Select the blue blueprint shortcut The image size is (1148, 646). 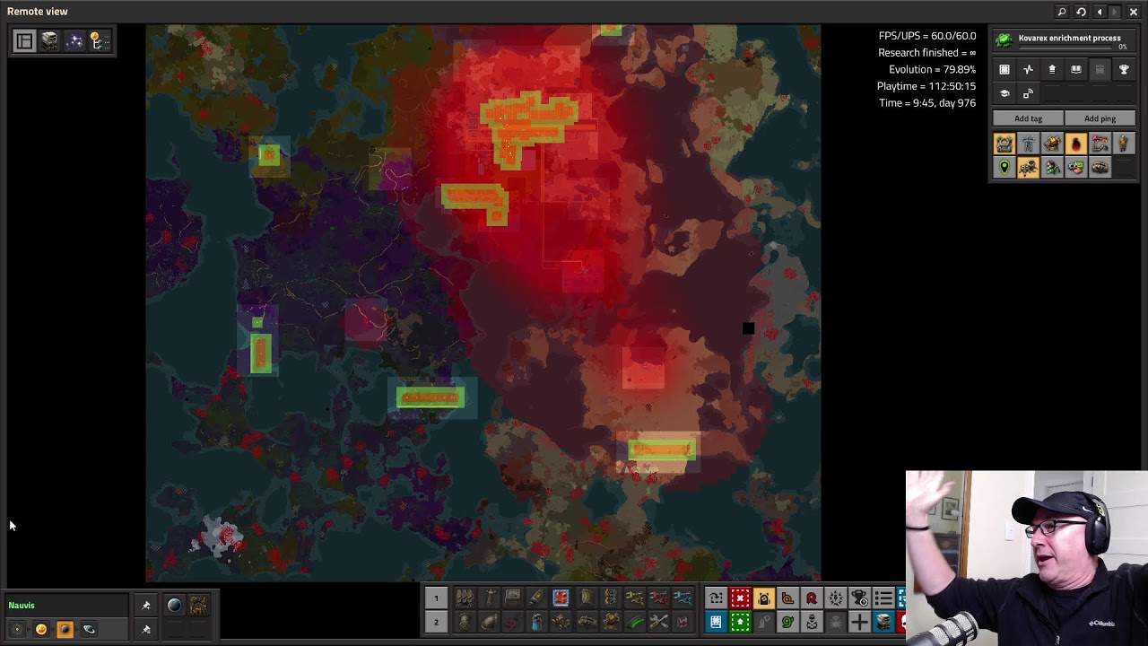pyautogui.click(x=716, y=622)
